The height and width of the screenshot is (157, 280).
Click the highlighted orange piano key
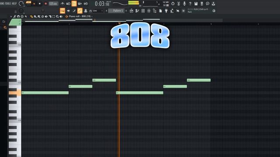click(15, 93)
